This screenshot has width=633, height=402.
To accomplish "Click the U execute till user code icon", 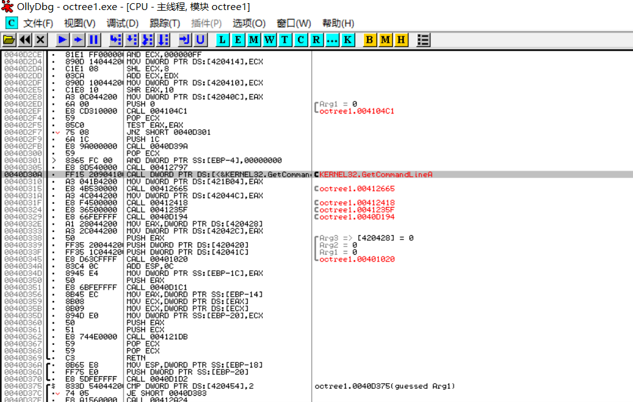I will (200, 40).
